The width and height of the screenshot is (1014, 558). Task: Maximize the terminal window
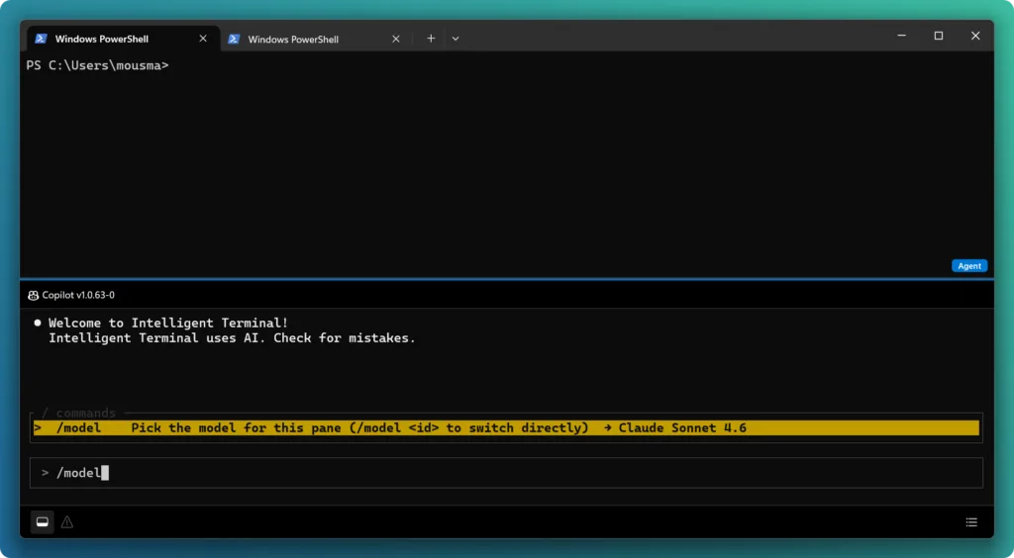pyautogui.click(x=939, y=37)
